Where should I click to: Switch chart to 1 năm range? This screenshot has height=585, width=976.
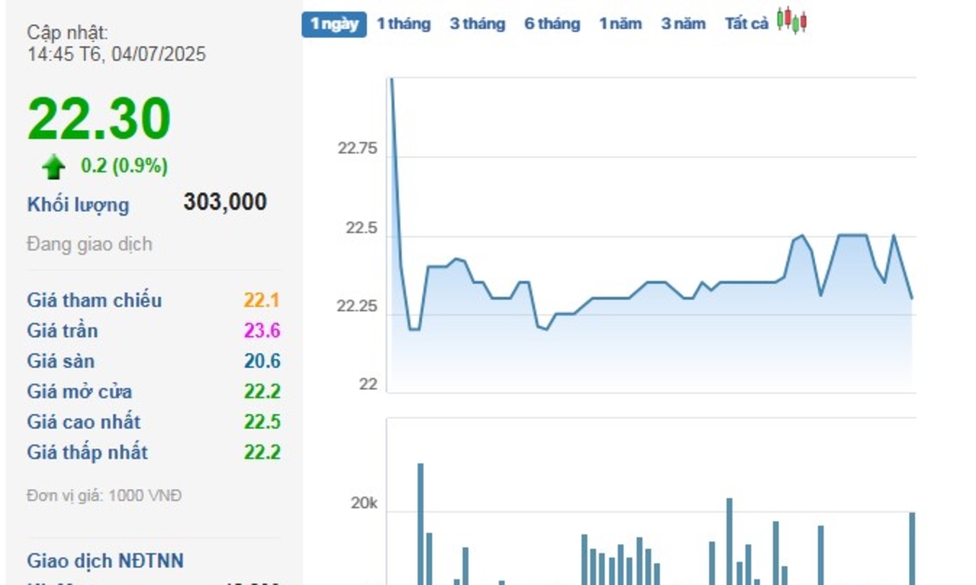(x=620, y=24)
